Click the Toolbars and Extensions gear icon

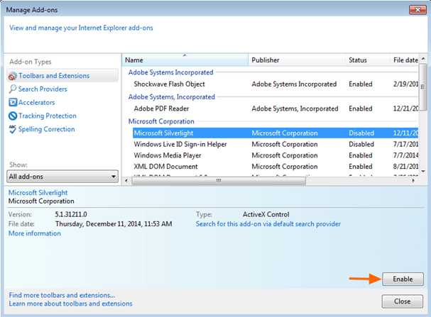pos(12,76)
